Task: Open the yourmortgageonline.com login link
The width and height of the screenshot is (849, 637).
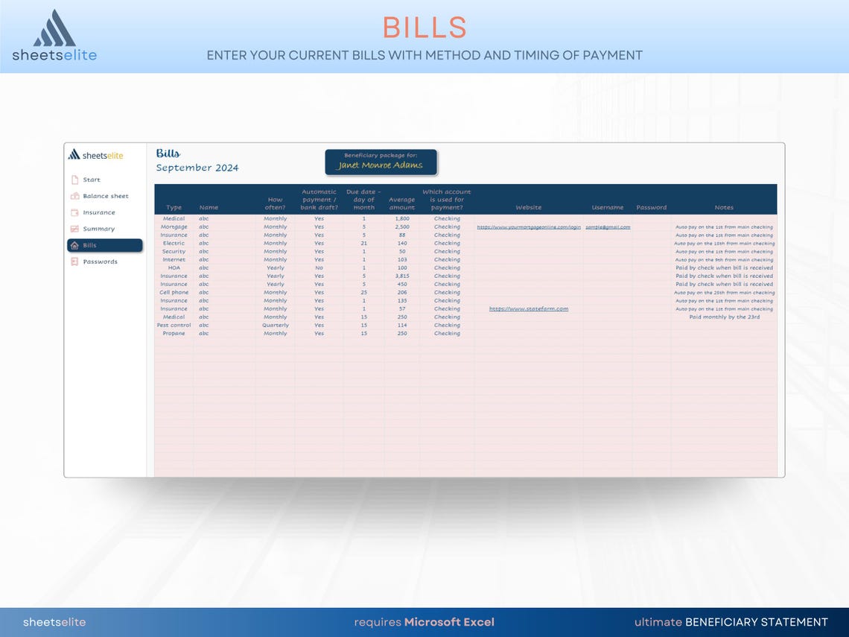Action: pos(529,226)
